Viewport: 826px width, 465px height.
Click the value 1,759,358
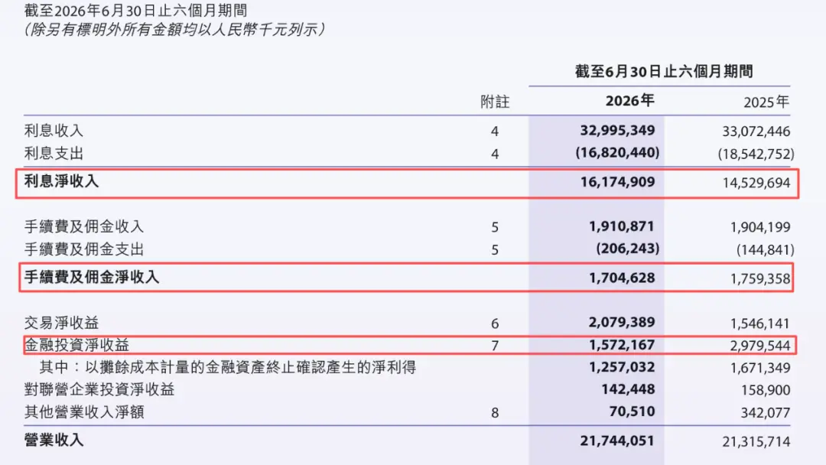click(760, 278)
